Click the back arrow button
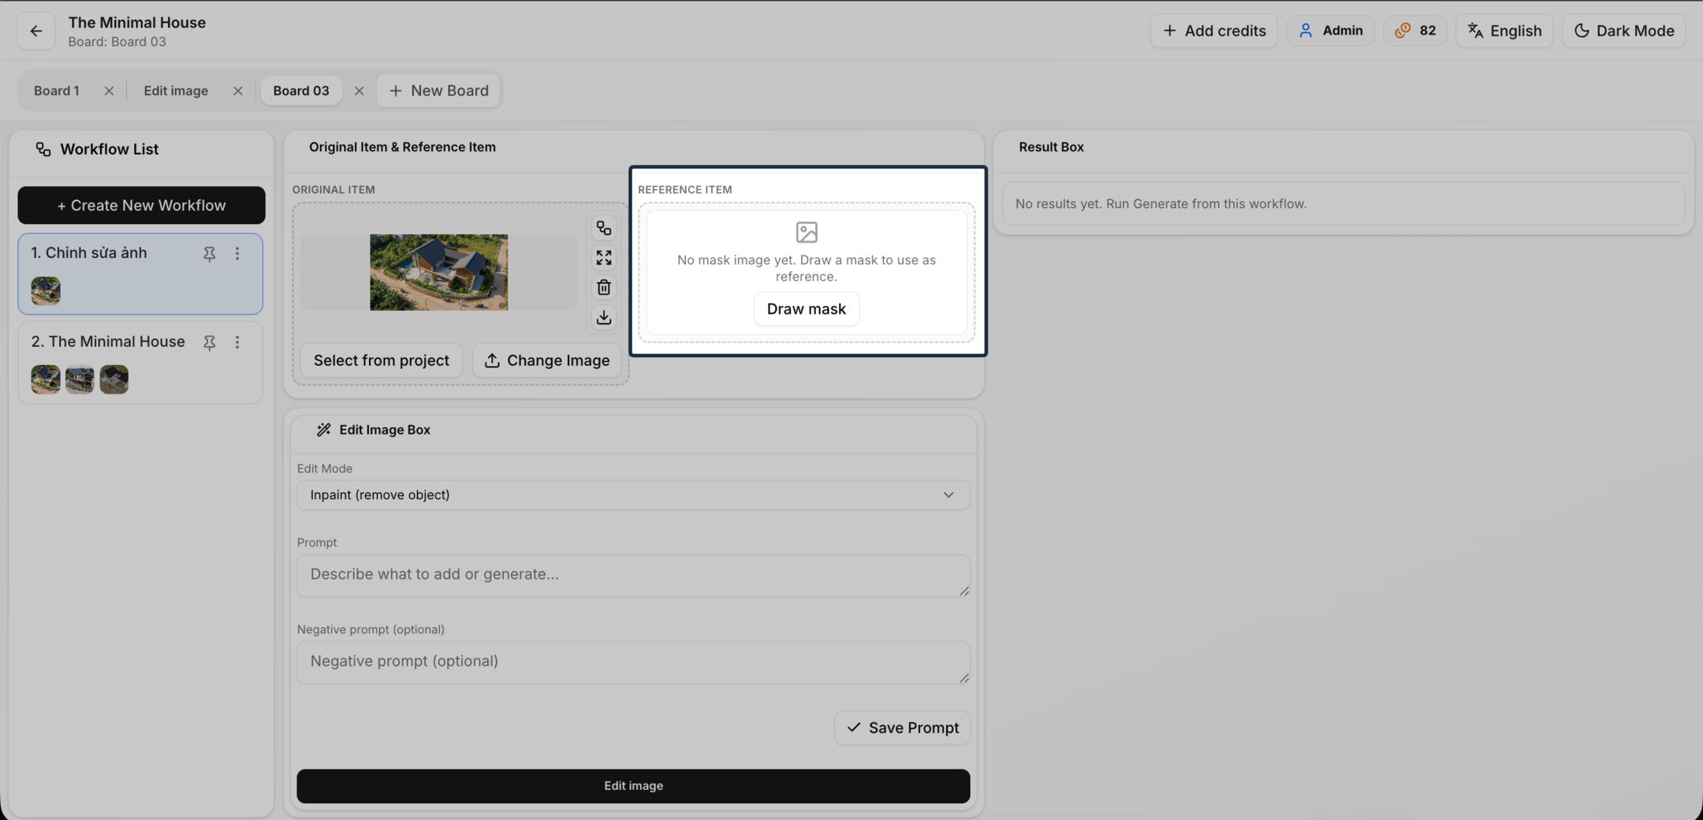The height and width of the screenshot is (820, 1703). pos(36,31)
